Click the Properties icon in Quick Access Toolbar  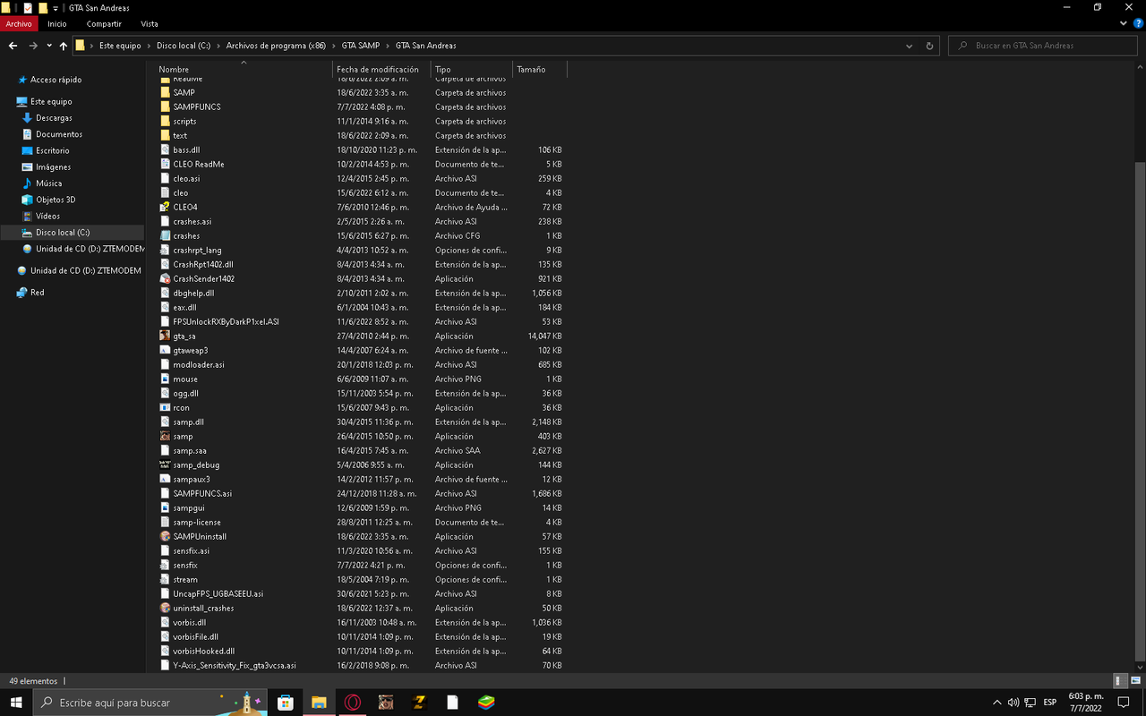coord(28,7)
